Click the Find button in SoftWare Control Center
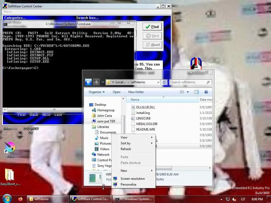The width and height of the screenshot is (271, 203). [152, 27]
